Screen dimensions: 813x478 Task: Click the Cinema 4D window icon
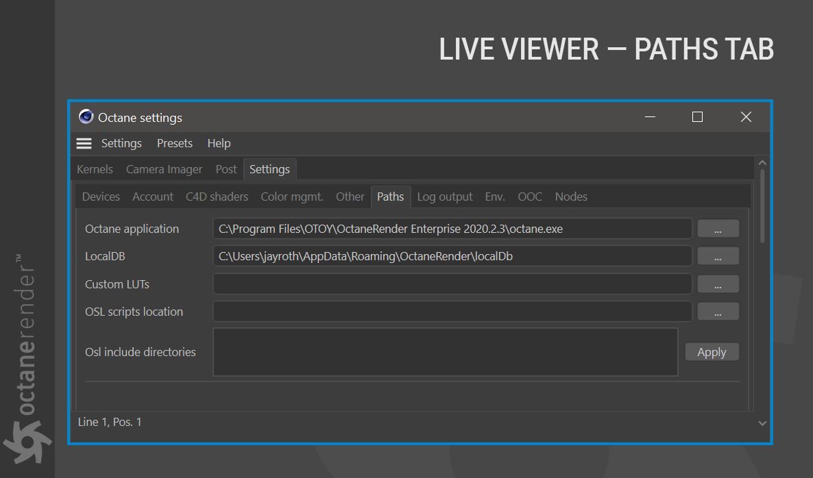[86, 117]
